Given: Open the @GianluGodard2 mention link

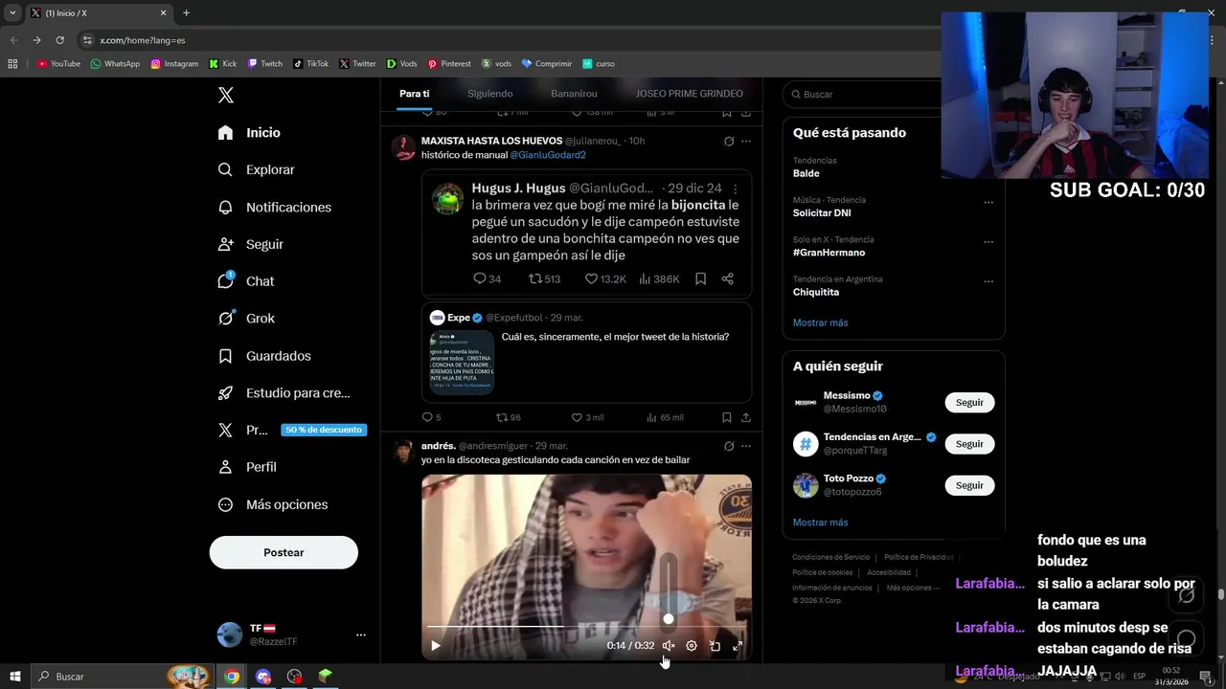Looking at the screenshot, I should click(x=548, y=155).
